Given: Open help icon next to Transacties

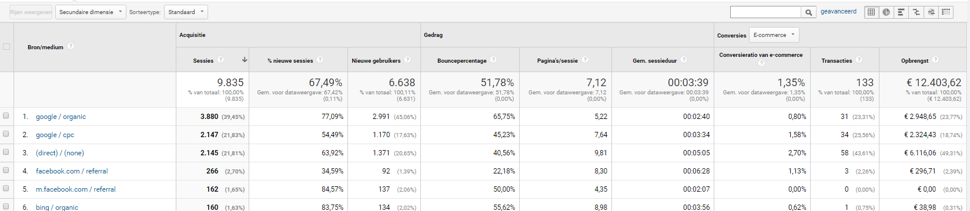Looking at the screenshot, I should tap(859, 60).
